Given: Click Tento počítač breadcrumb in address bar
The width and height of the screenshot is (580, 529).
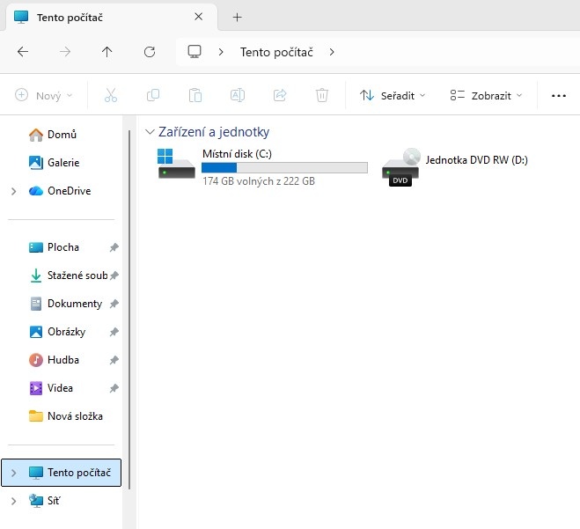Looking at the screenshot, I should click(276, 52).
